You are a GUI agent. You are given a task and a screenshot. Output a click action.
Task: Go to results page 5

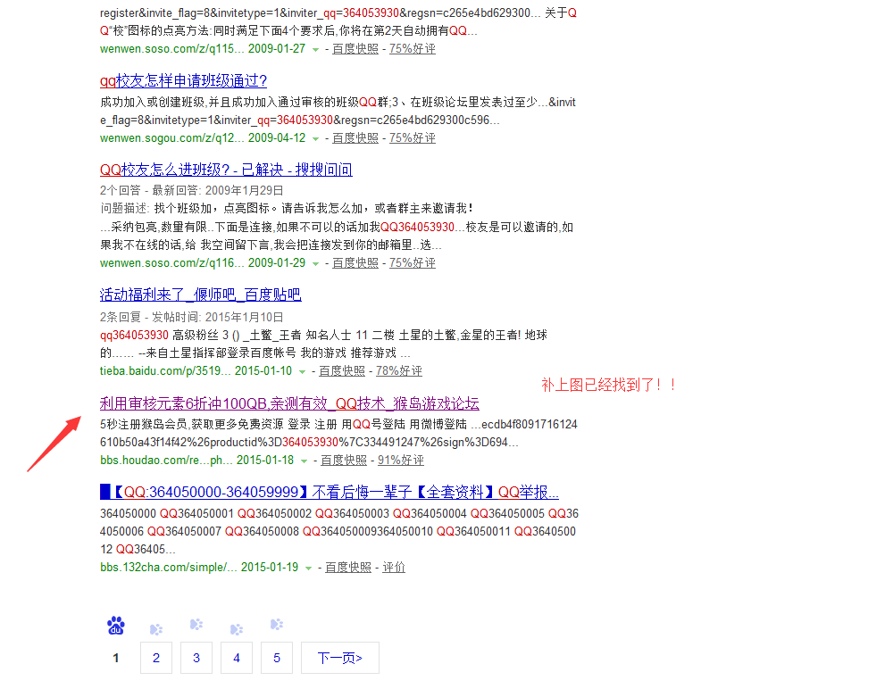click(277, 658)
